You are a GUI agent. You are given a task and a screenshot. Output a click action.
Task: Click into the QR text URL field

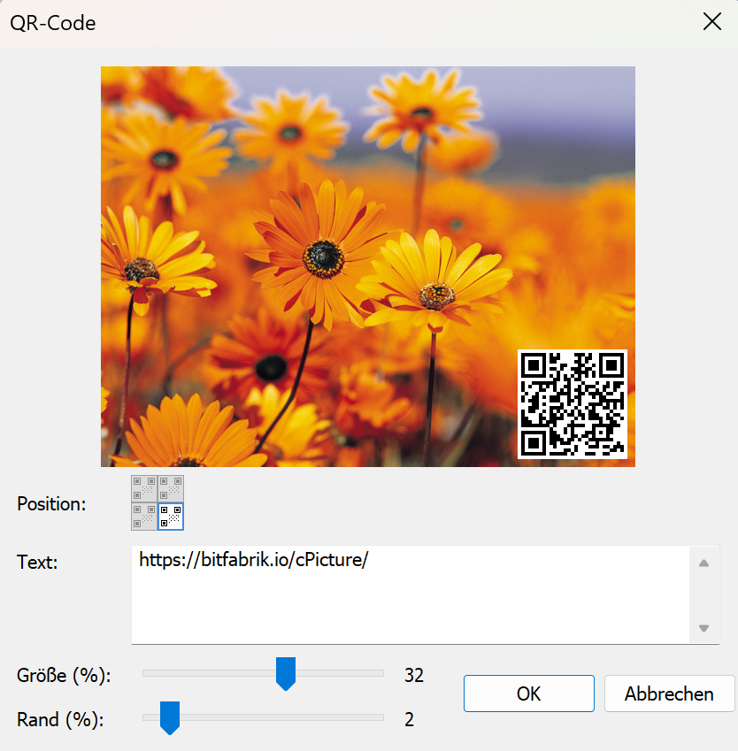tap(411, 594)
